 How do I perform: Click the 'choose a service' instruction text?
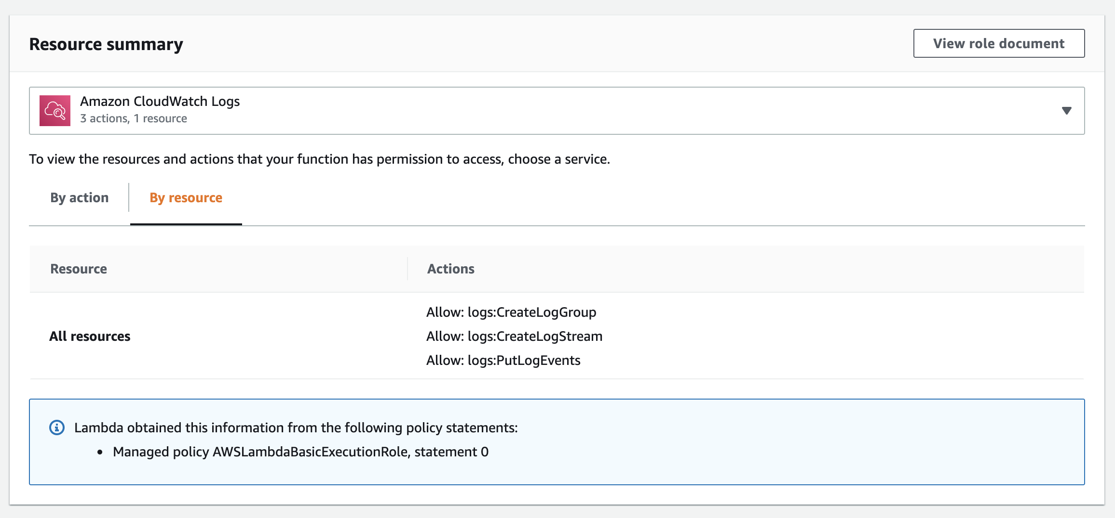pyautogui.click(x=319, y=159)
